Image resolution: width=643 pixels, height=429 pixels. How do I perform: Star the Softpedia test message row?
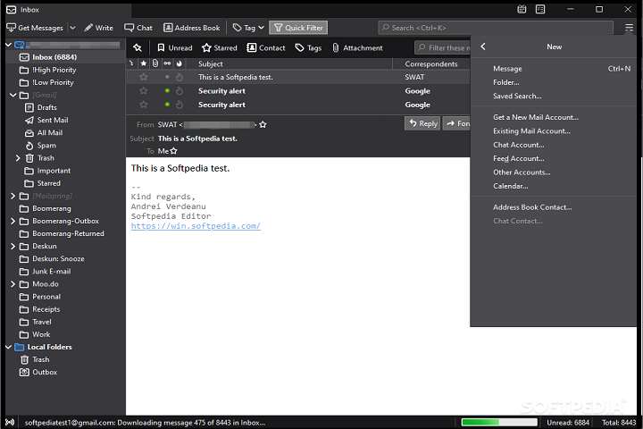[142, 78]
